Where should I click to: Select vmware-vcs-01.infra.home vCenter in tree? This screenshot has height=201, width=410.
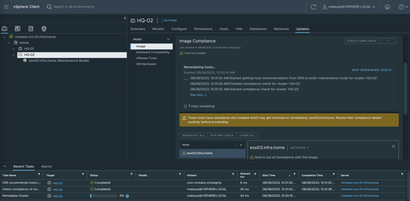point(35,37)
